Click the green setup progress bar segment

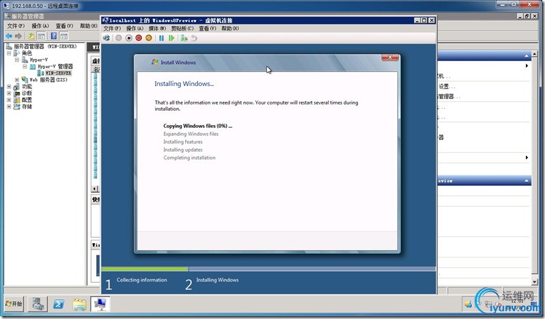click(145, 268)
